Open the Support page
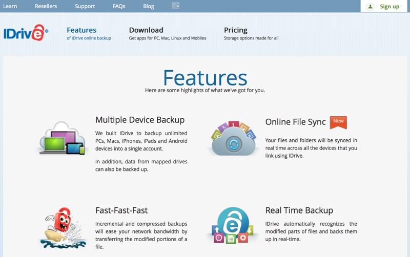Image resolution: width=410 pixels, height=257 pixels. (85, 6)
